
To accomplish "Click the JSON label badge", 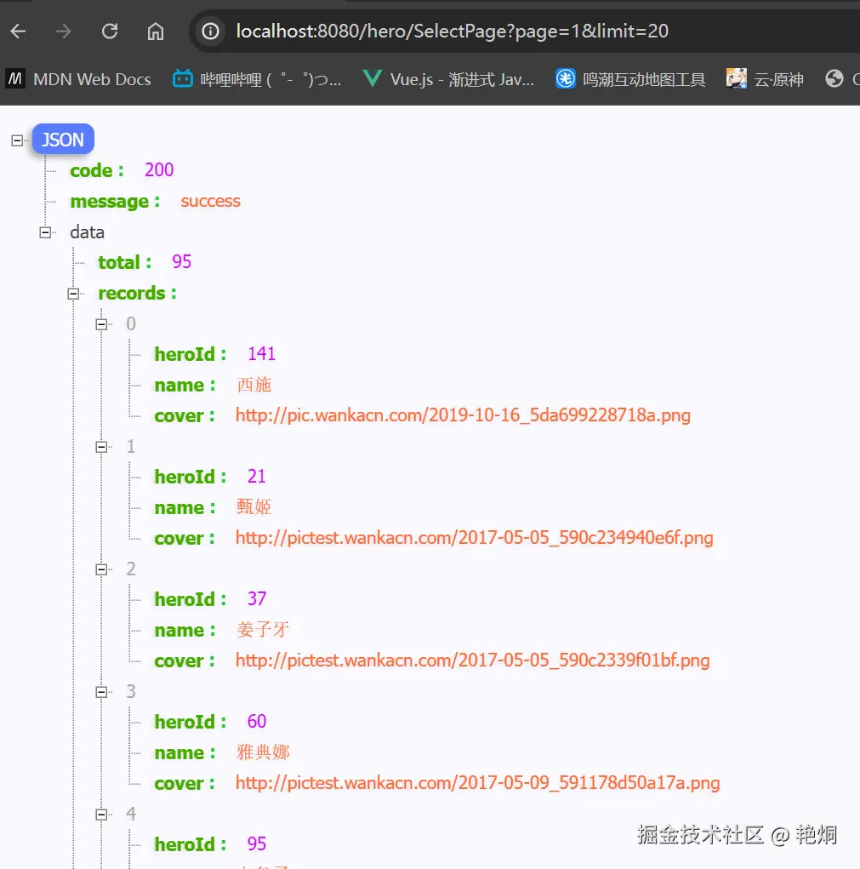I will pyautogui.click(x=63, y=139).
